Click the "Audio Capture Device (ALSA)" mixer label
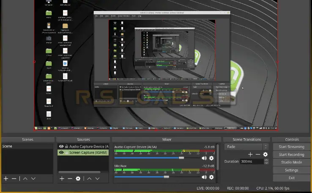Screen dimensions: 312x193 tap(136, 147)
